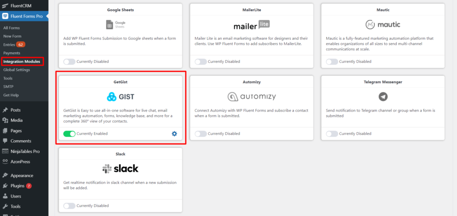
Task: Enable the Google Sheets toggle
Action: pos(69,62)
